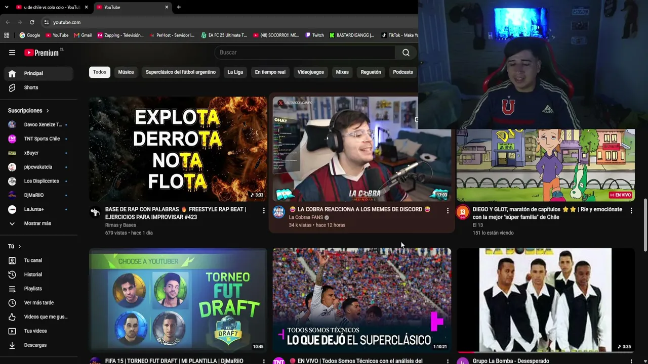Screen dimensions: 648x364
Task: Open Tus videos in sidebar
Action: (x=38, y=331)
